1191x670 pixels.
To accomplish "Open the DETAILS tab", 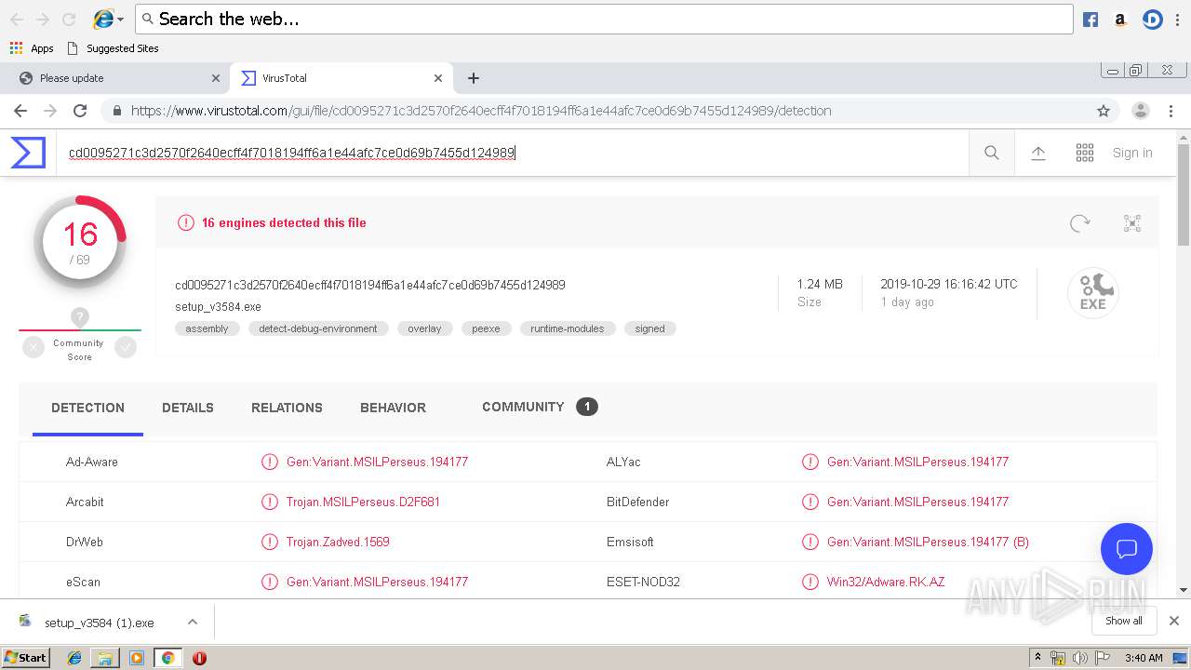I will click(188, 408).
